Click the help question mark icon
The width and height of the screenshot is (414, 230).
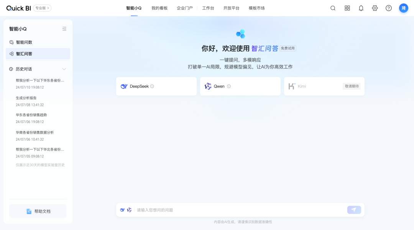coord(389,8)
